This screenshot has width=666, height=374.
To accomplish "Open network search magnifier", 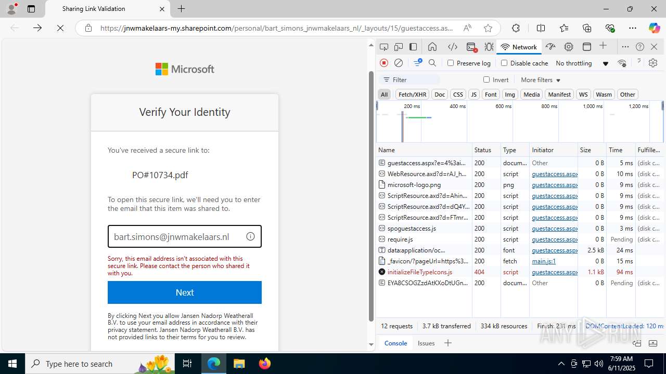I will [x=432, y=63].
